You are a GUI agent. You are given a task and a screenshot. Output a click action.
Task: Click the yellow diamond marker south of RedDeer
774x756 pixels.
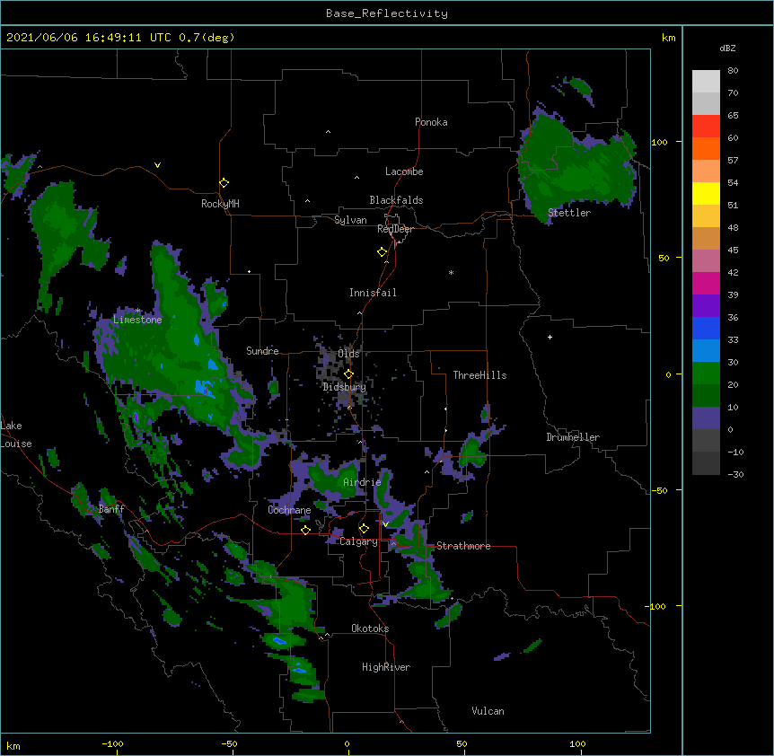pyautogui.click(x=383, y=252)
